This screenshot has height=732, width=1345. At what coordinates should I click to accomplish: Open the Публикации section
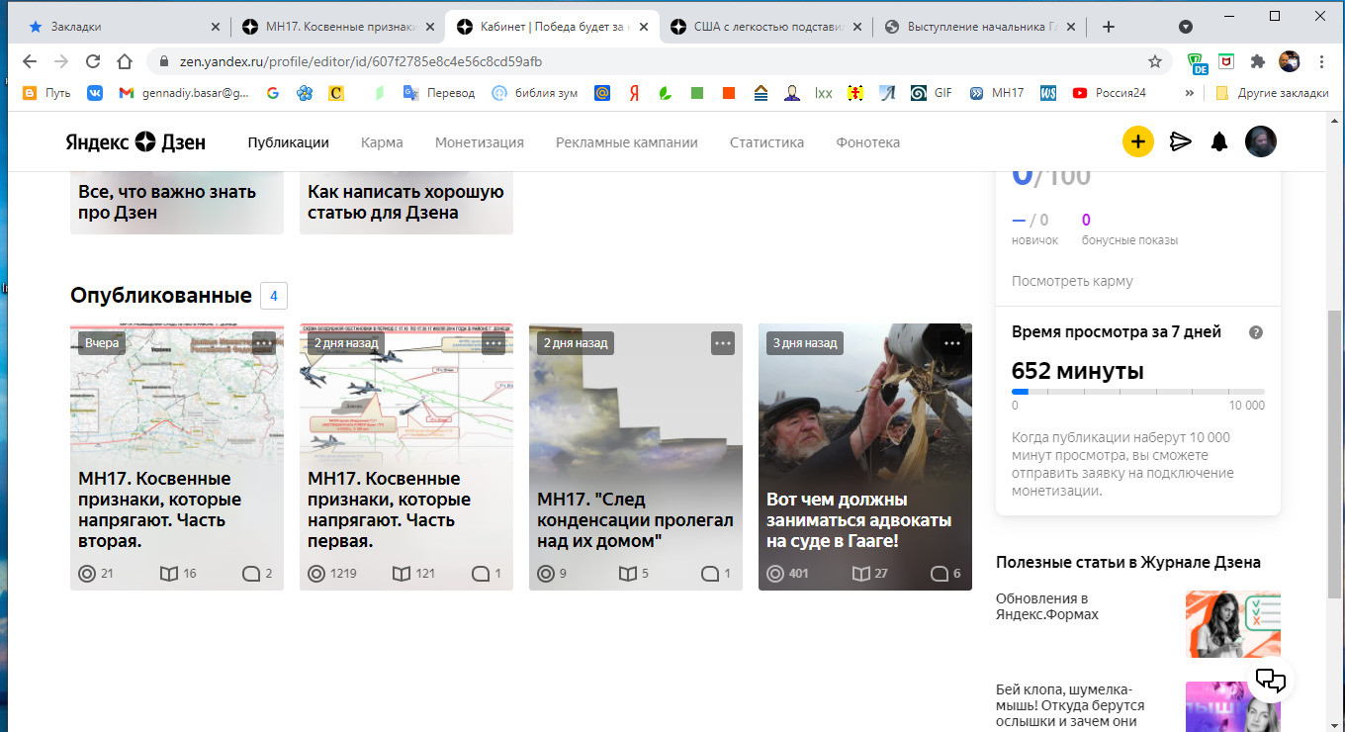(x=288, y=142)
